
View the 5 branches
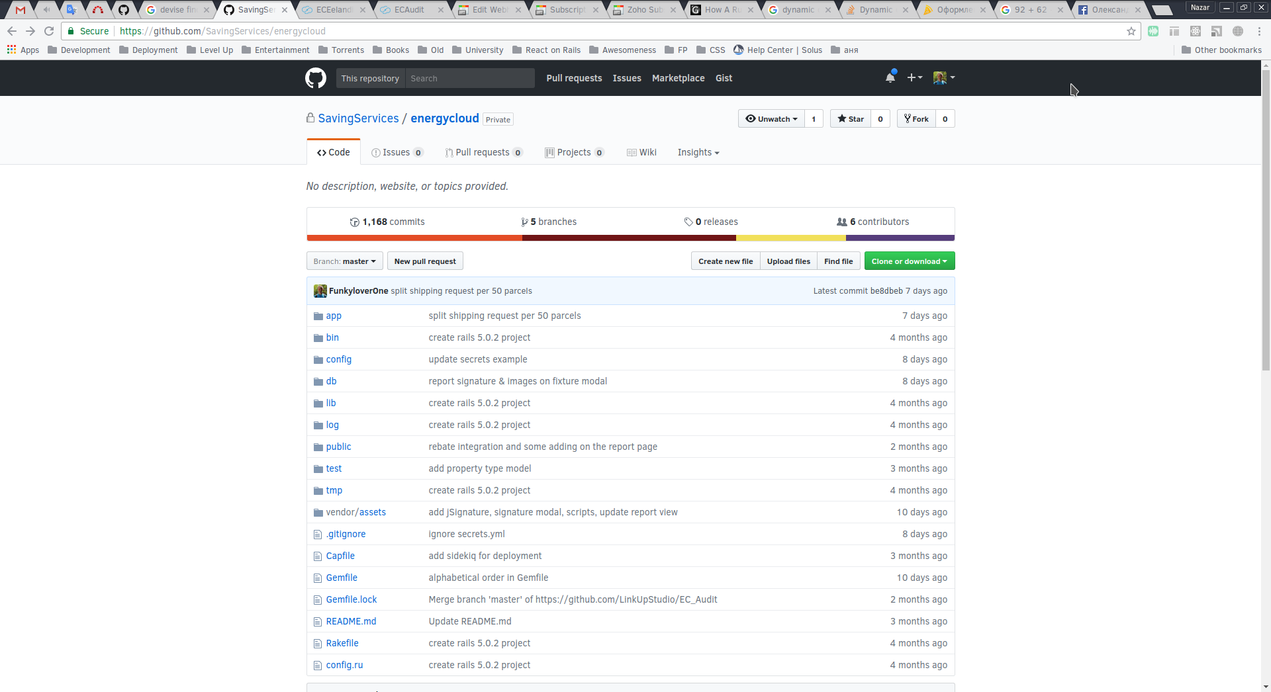tap(549, 222)
